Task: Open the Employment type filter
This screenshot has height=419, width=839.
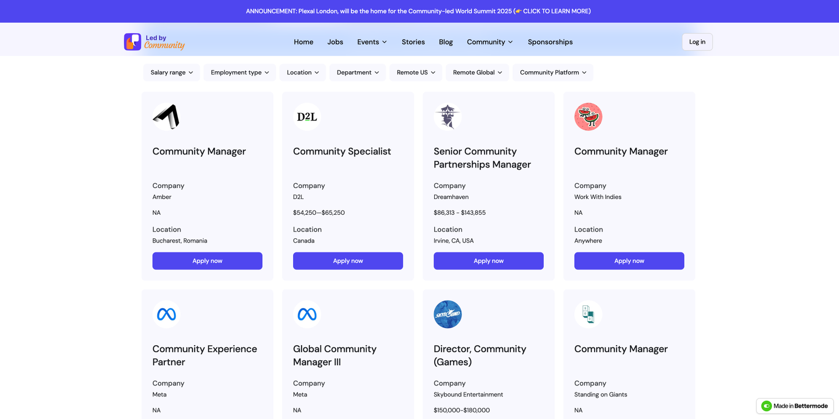Action: [240, 72]
